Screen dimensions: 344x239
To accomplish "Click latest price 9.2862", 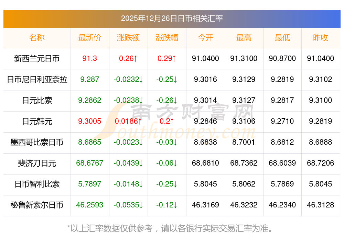I will pos(89,100).
